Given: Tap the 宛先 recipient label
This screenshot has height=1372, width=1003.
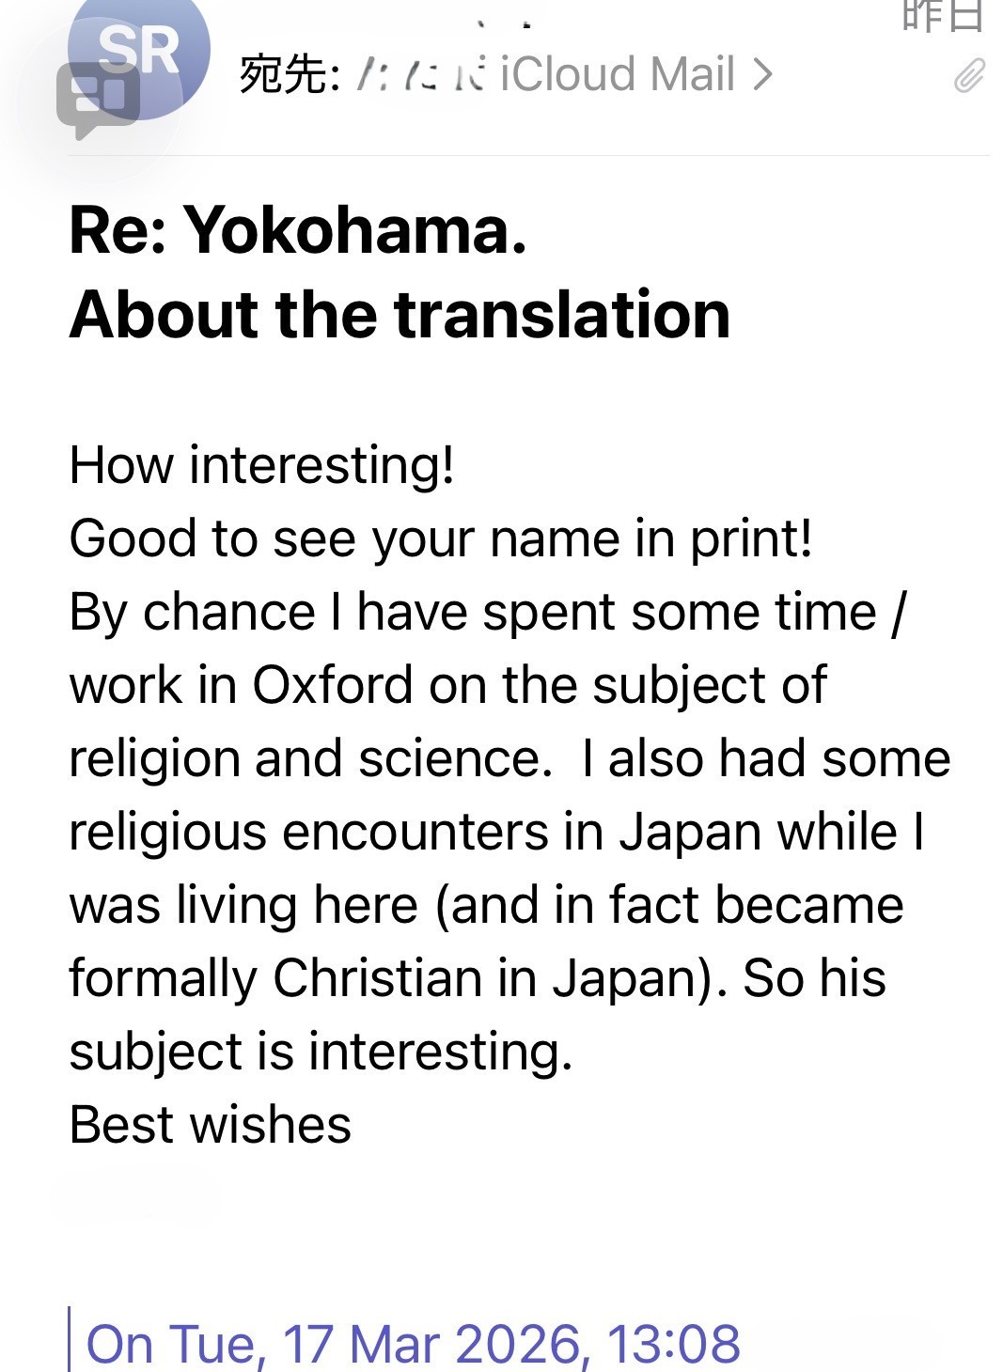Looking at the screenshot, I should click(x=290, y=75).
